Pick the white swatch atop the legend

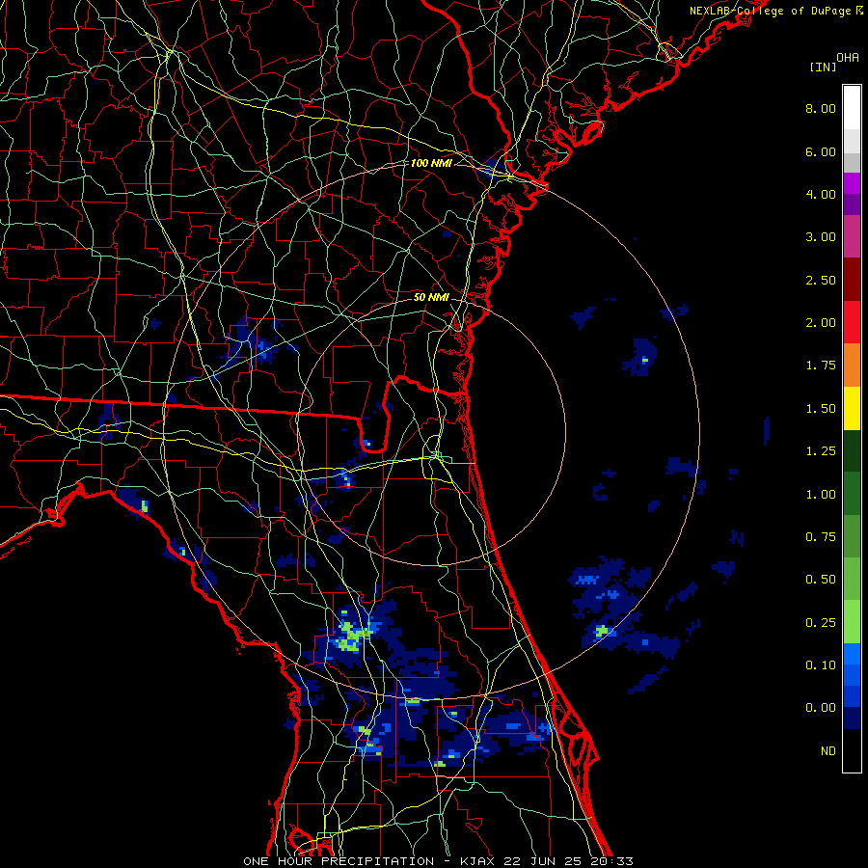(852, 107)
